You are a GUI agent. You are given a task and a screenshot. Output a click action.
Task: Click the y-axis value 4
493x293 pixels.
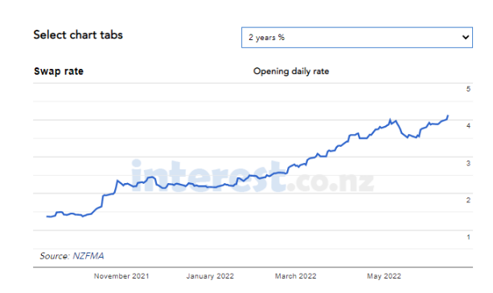(469, 126)
